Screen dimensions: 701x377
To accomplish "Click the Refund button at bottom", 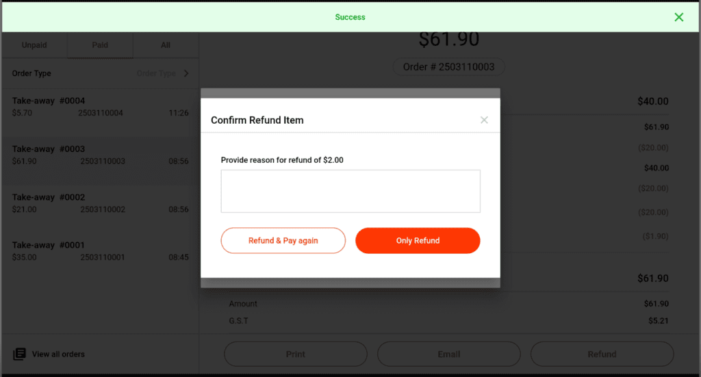I will coord(602,354).
